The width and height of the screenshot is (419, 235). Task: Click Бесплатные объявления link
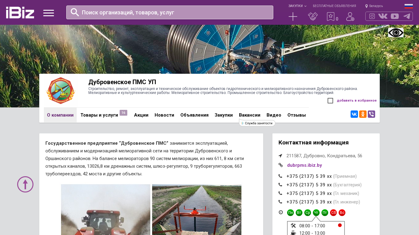point(334,6)
